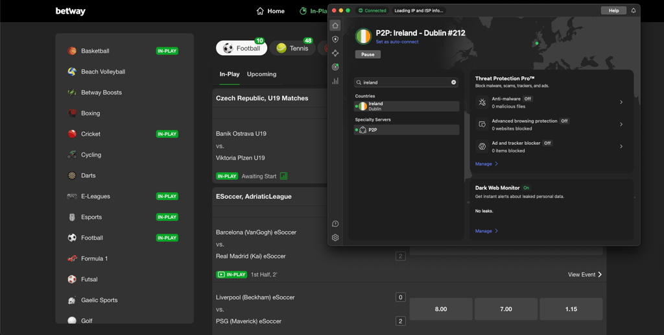Click PSG (Maverick) eSoccer team name
664x335 pixels.
248,321
